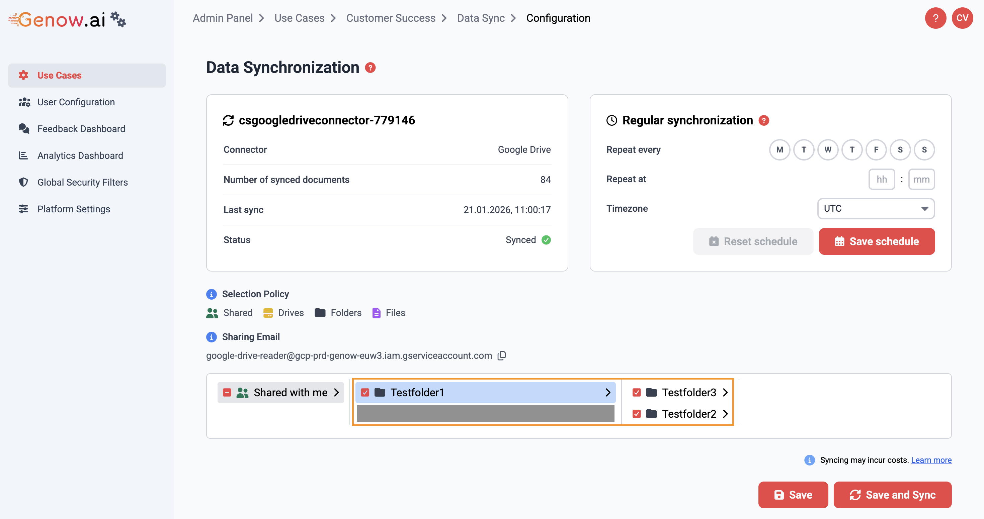Toggle Wednesday in the Repeat every days
The image size is (984, 519).
[827, 149]
